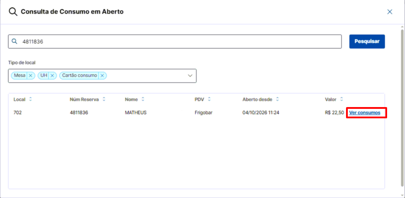The image size is (405, 198).
Task: Remove the Cartão consumo tag
Action: click(102, 75)
